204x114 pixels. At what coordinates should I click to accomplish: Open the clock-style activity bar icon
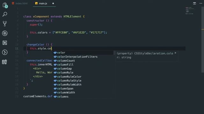pyautogui.click(x=5, y=52)
